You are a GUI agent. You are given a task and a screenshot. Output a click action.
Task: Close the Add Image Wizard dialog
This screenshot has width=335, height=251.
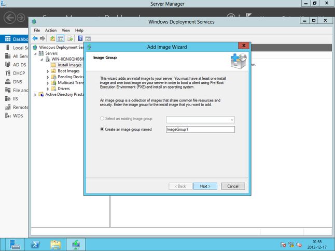[x=244, y=46]
